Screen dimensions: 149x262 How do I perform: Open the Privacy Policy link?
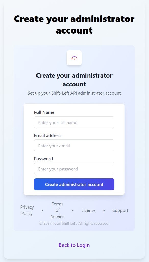(27, 210)
